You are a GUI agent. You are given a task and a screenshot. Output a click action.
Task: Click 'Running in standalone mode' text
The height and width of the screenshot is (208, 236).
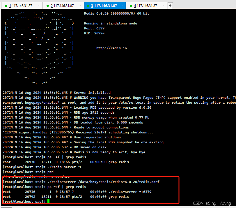pyautogui.click(x=111, y=23)
